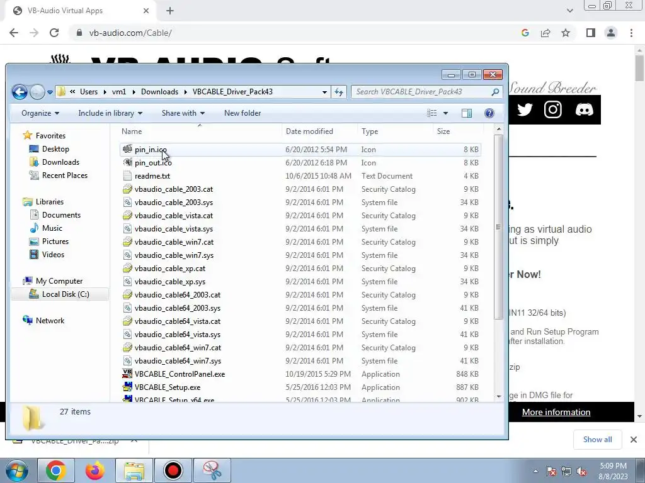Click the Explorer Back arrow button

(20, 92)
